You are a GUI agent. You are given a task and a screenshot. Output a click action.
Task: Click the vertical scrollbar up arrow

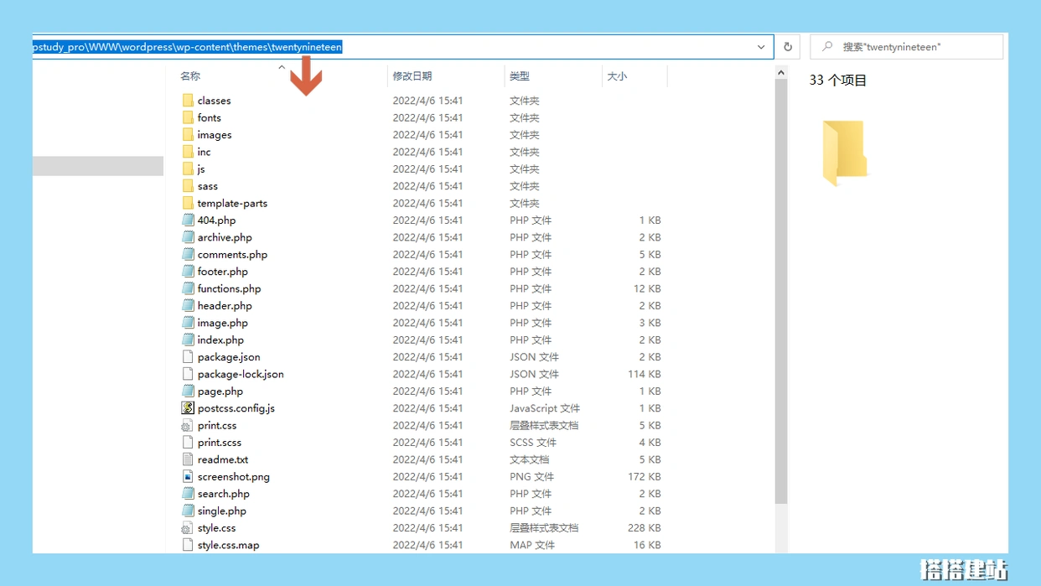tap(781, 73)
